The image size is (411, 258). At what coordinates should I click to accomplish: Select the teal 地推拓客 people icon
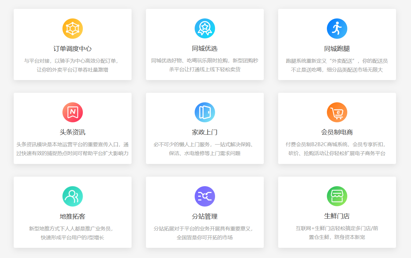73,196
